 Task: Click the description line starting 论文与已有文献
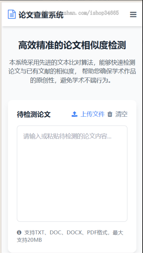pos(72,71)
